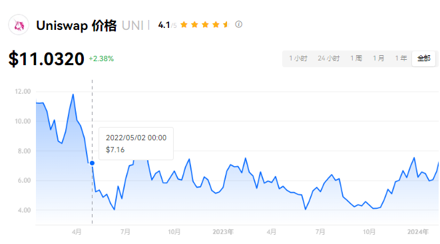Click the $11.0320 current price
Screen dimensions: 440x244
tap(47, 59)
